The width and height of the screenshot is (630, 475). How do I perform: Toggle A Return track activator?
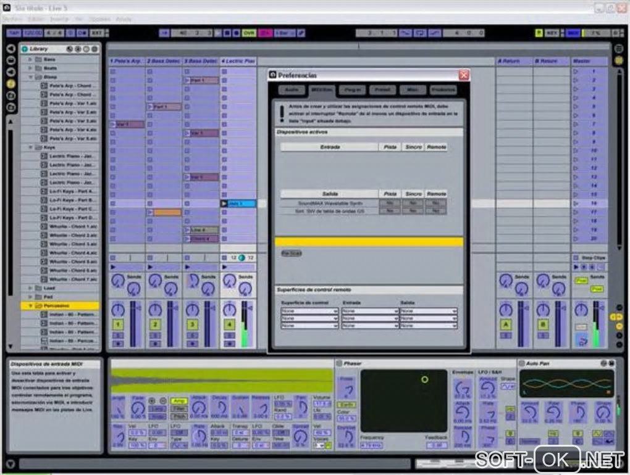[x=506, y=324]
